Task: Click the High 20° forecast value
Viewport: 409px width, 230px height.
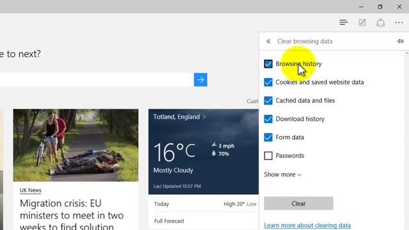Action: pos(234,204)
